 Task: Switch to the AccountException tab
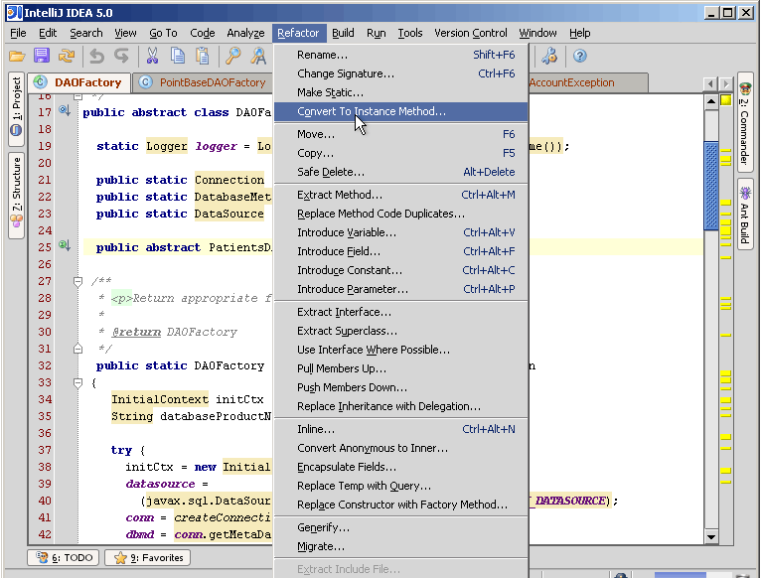pyautogui.click(x=587, y=82)
